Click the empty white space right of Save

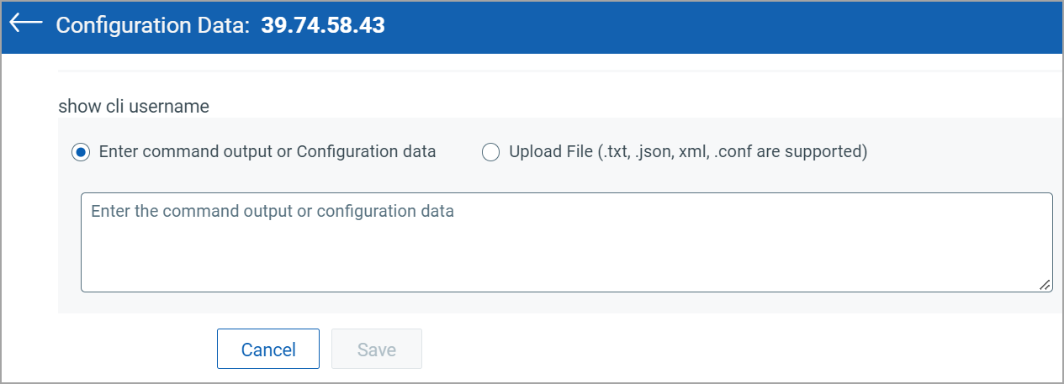[740, 349]
